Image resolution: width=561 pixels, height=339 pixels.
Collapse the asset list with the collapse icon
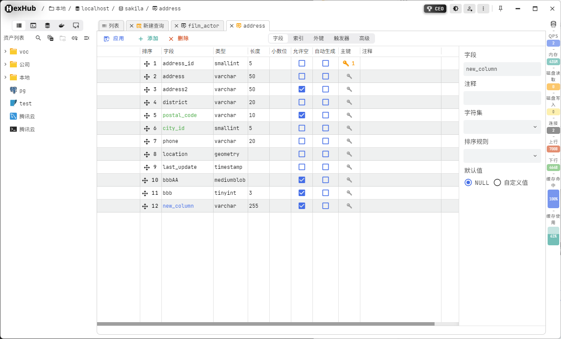[87, 38]
